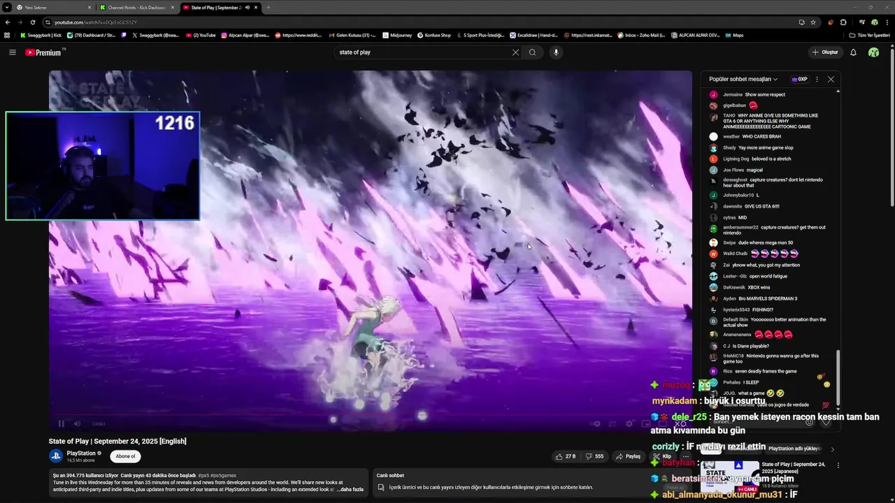
Task: Click 'GIVE US GTA 6!!!!' chat message
Action: tap(761, 206)
